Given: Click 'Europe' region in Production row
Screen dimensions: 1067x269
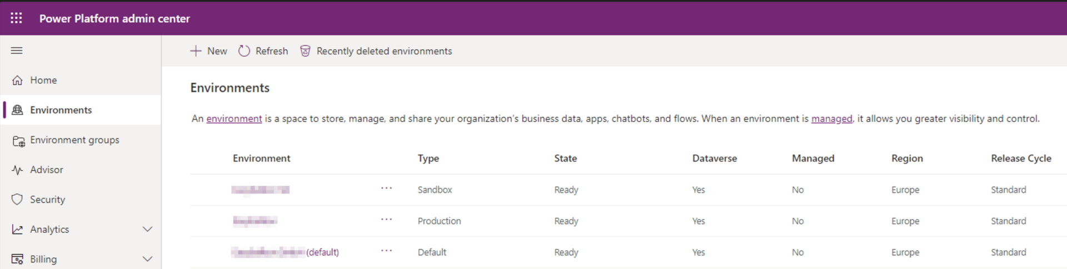Looking at the screenshot, I should pos(905,221).
